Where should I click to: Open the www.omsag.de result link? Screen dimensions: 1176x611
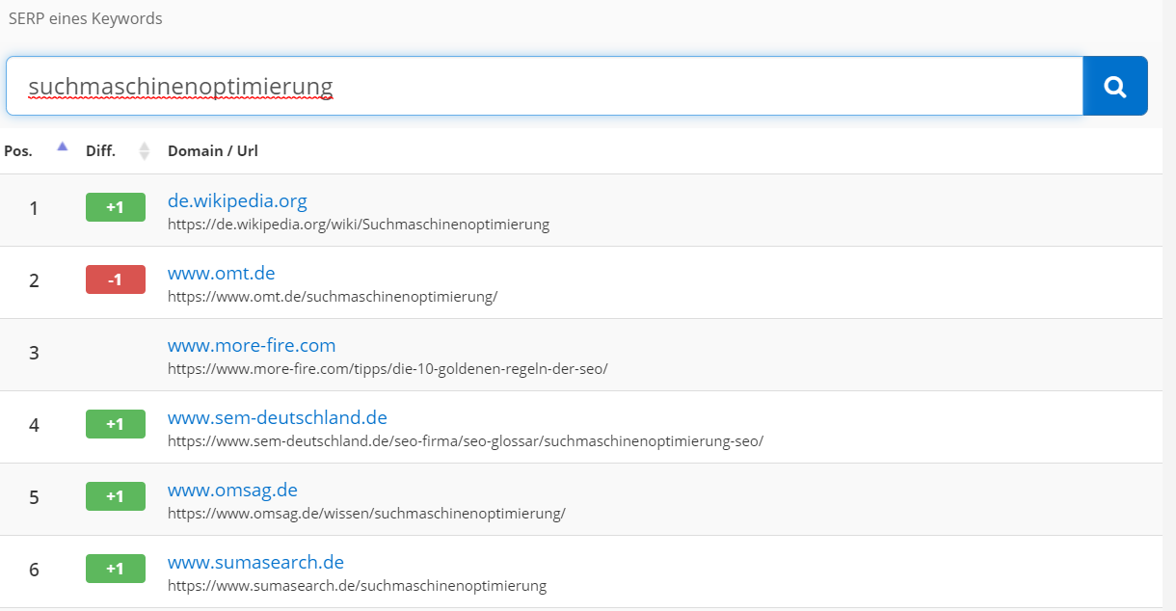point(232,490)
